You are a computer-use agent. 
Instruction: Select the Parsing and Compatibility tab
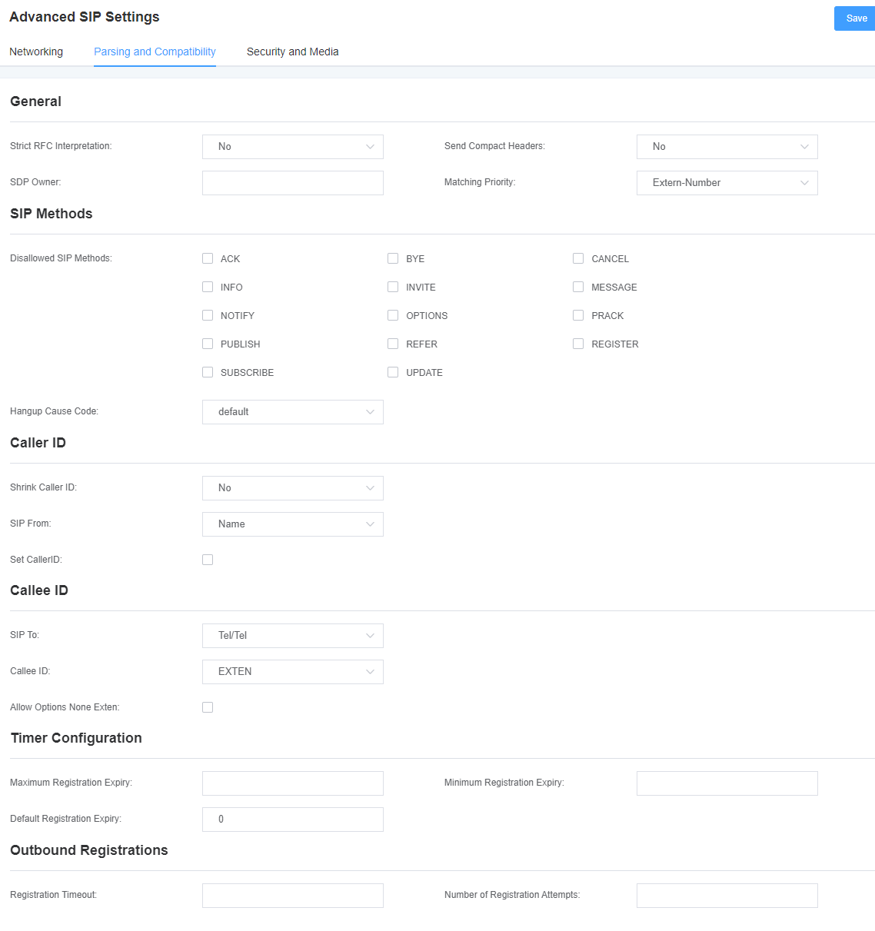(155, 52)
